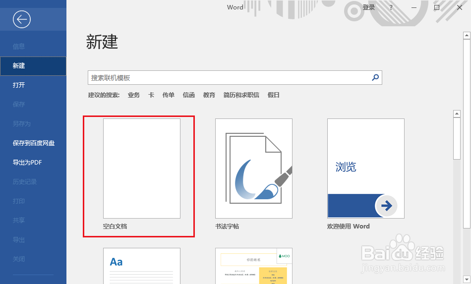The image size is (471, 284).
Task: Click the 空白文档 label text
Action: coord(115,227)
